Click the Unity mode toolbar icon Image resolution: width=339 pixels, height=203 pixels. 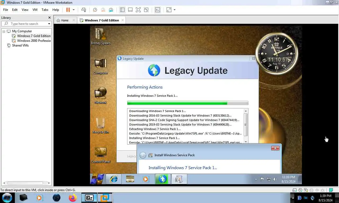pyautogui.click(x=146, y=10)
